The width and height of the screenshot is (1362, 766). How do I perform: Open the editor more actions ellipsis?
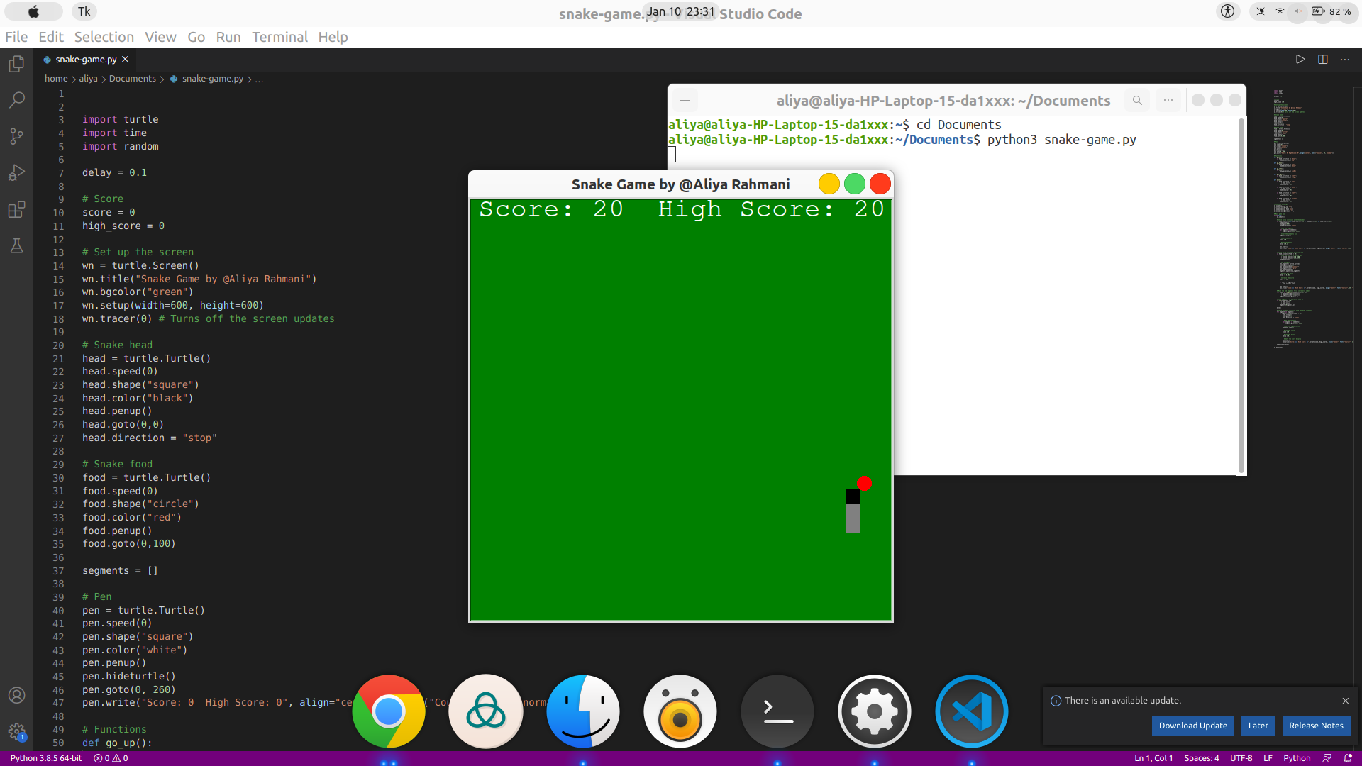tap(1345, 60)
